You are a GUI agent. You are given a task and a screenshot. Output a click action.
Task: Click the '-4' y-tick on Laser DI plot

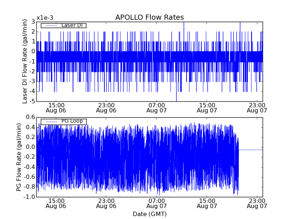pyautogui.click(x=32, y=92)
